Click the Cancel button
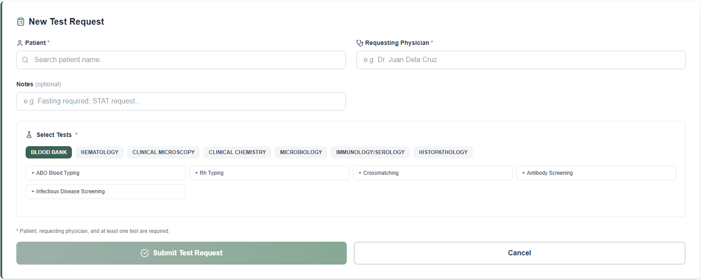701x280 pixels. coord(519,253)
